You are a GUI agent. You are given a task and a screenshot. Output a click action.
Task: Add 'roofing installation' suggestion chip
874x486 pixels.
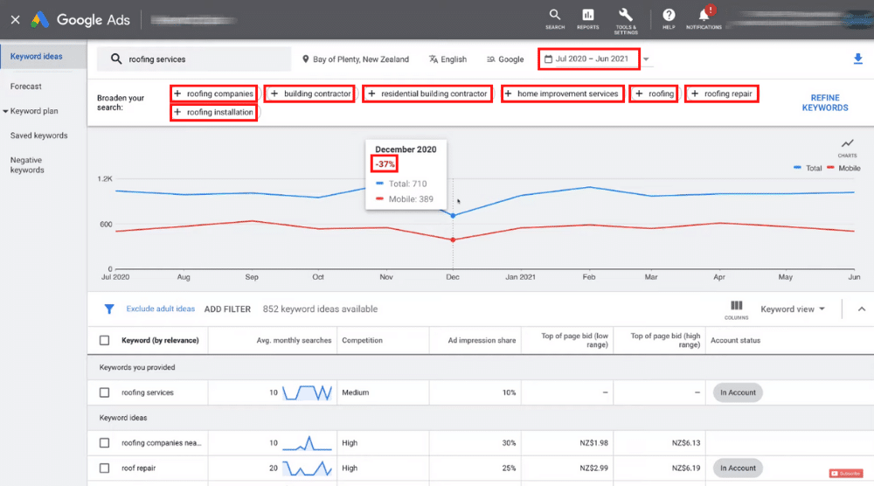[213, 112]
